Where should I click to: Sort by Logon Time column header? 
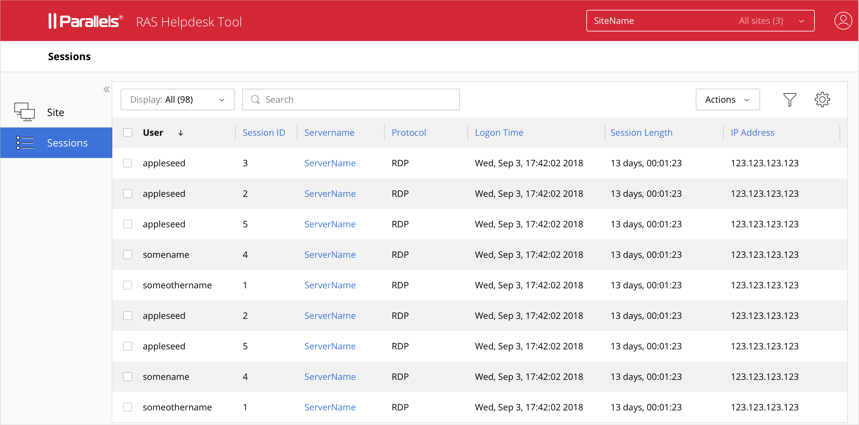click(x=499, y=133)
